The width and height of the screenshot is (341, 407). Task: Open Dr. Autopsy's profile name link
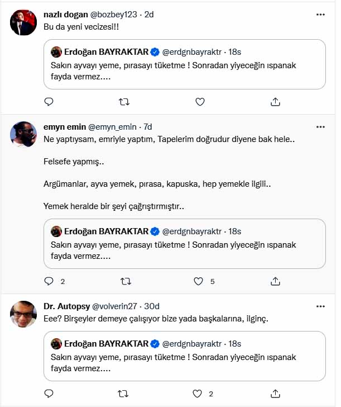66,306
